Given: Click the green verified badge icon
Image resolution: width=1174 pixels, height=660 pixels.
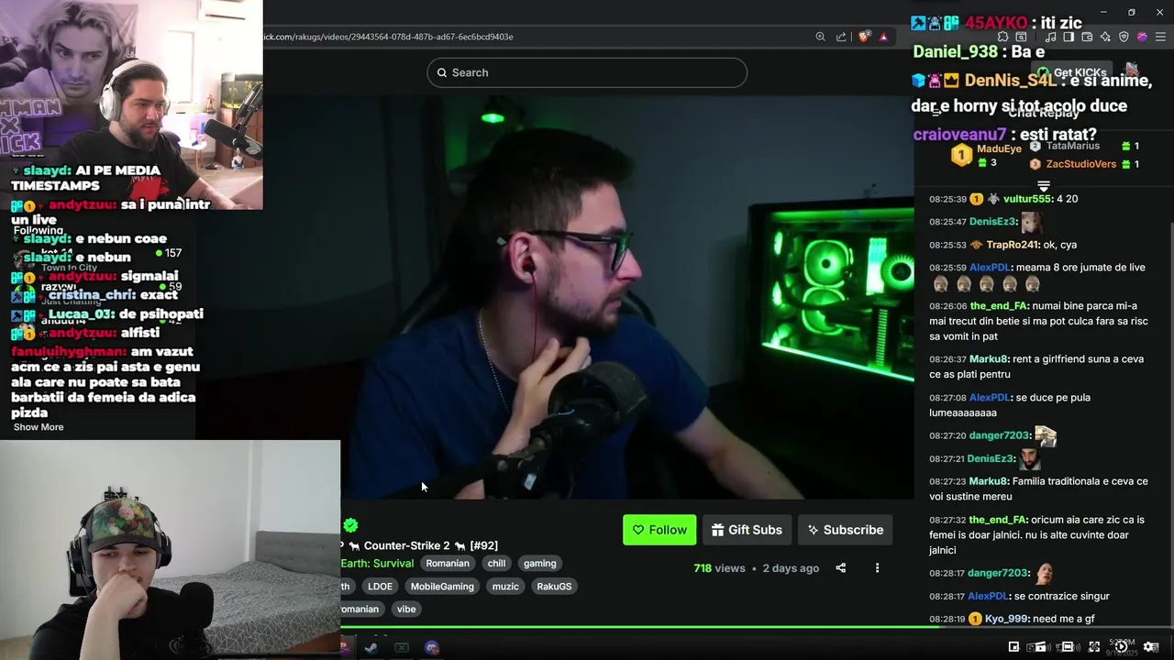Looking at the screenshot, I should [x=350, y=525].
